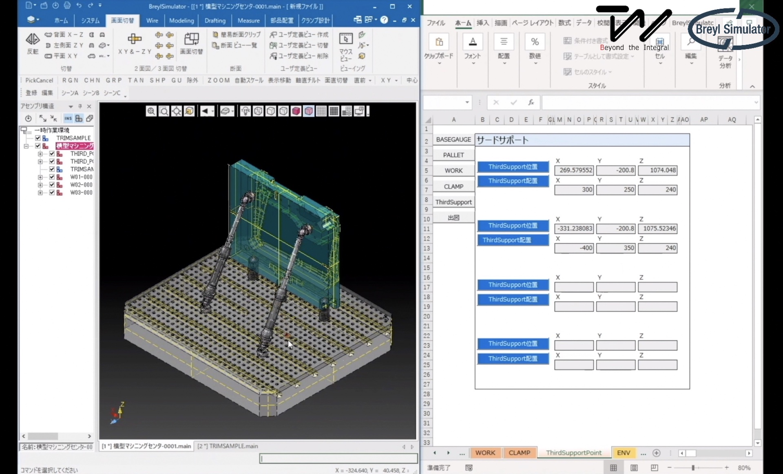Expand the W02-000 tree node
Image resolution: width=783 pixels, height=474 pixels.
(40, 185)
